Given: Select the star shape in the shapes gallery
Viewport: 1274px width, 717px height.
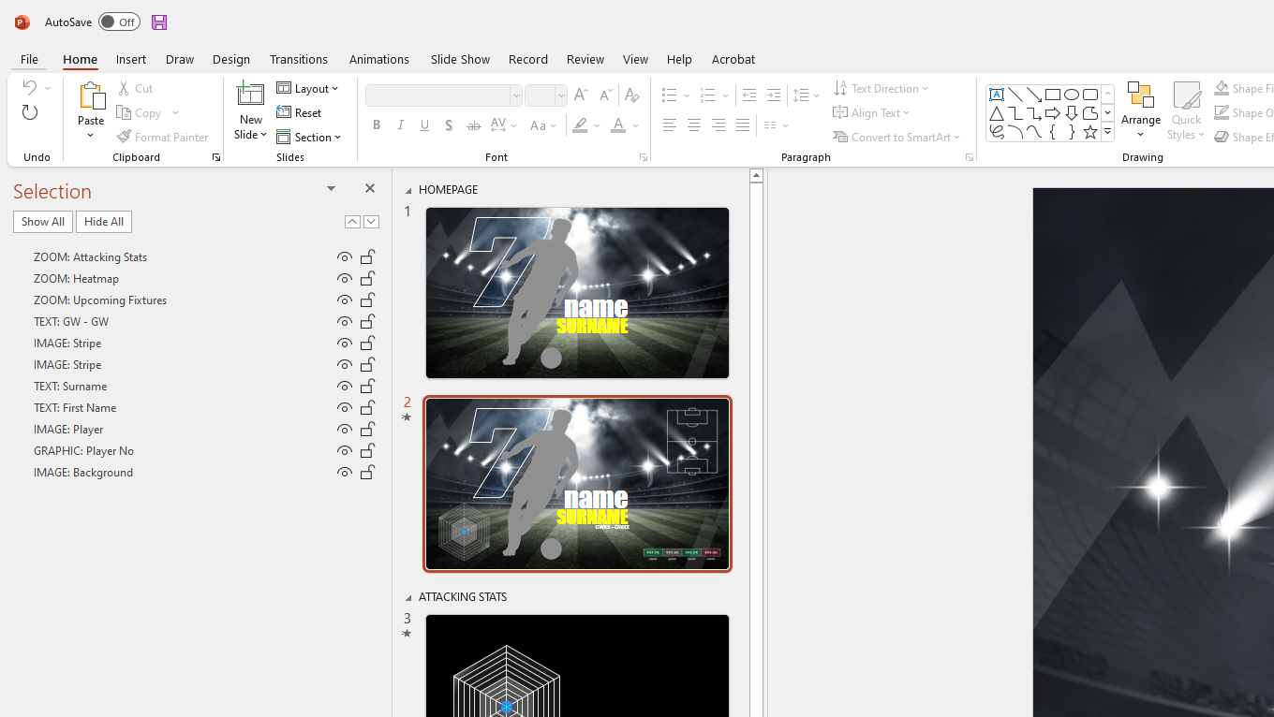Looking at the screenshot, I should (x=1089, y=133).
